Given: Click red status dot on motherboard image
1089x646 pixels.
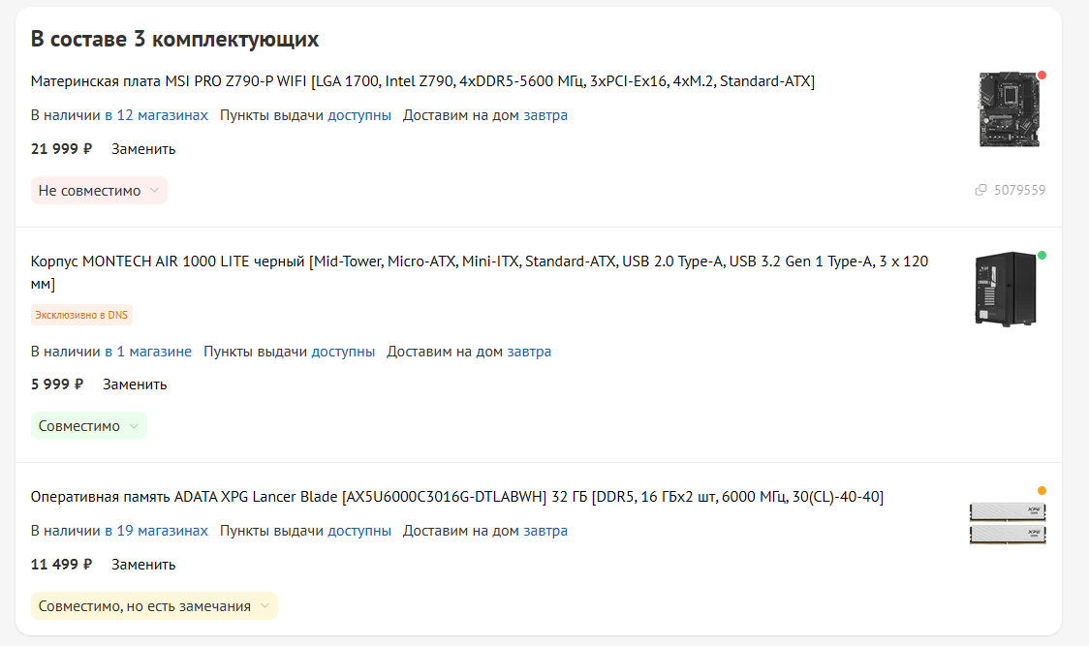Looking at the screenshot, I should point(1042,75).
